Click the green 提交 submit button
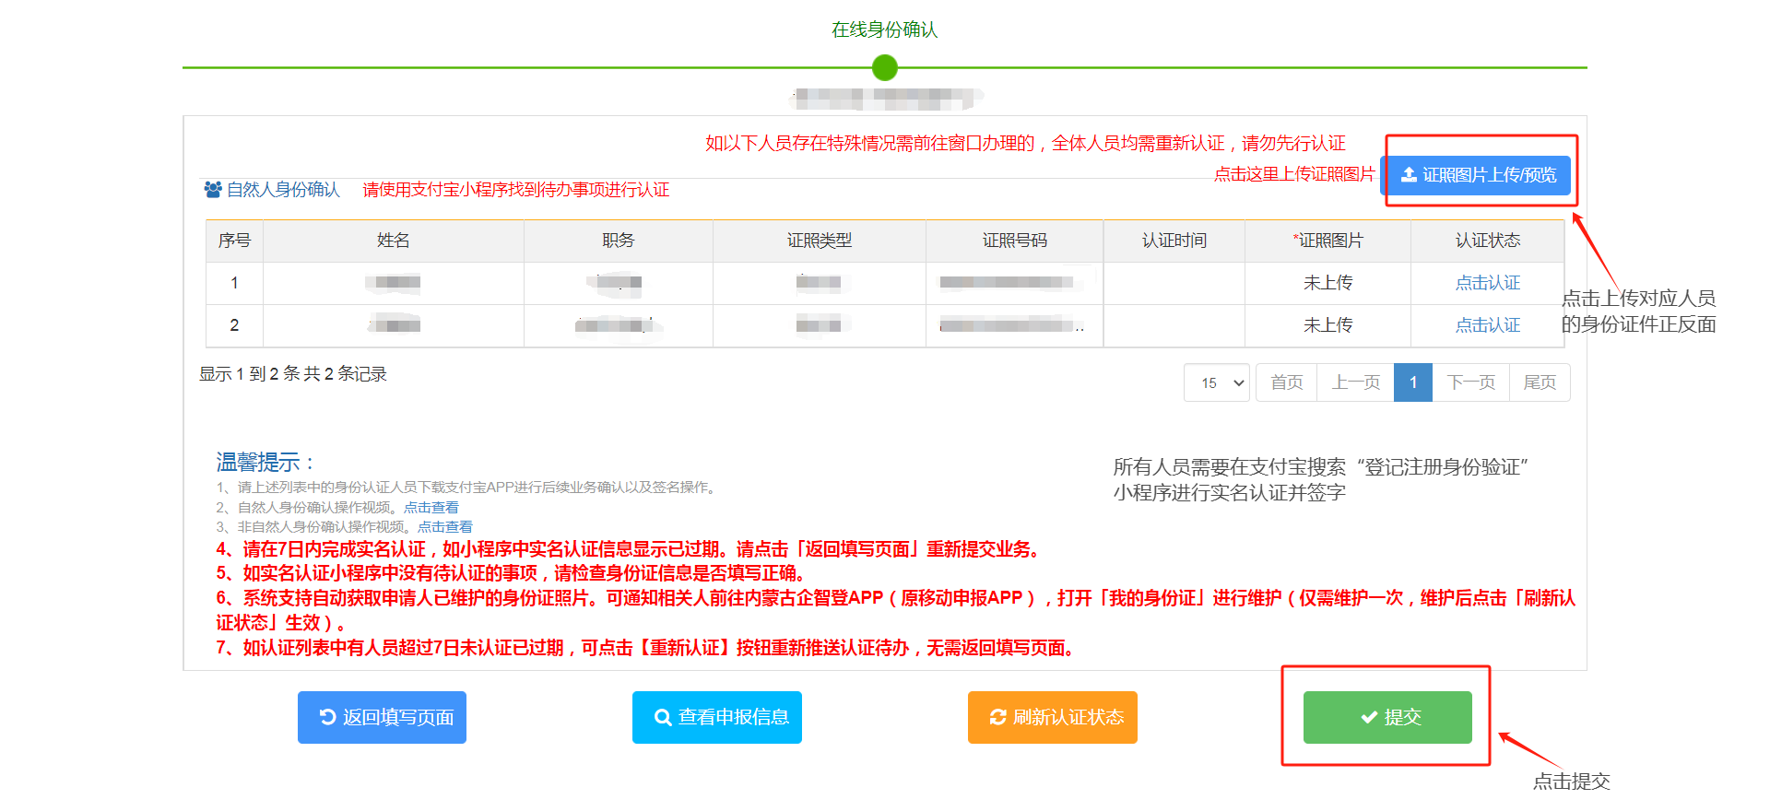Image resolution: width=1770 pixels, height=811 pixels. [1387, 717]
